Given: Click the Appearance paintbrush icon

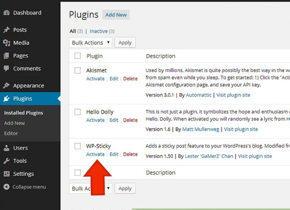Looking at the screenshot, I should coord(6,86).
